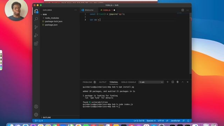This screenshot has height=126, width=224.
Task: Create a new terminal with plus icon
Action: pos(168,82)
